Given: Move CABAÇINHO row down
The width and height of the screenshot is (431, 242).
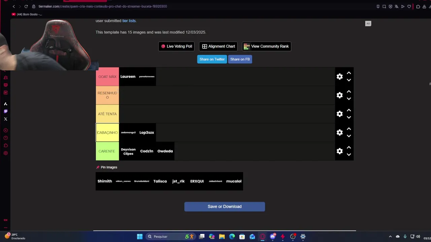Looking at the screenshot, I should click(349, 136).
